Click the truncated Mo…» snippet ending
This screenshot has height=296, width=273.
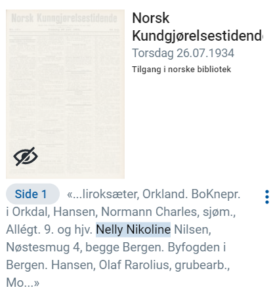click(x=23, y=282)
